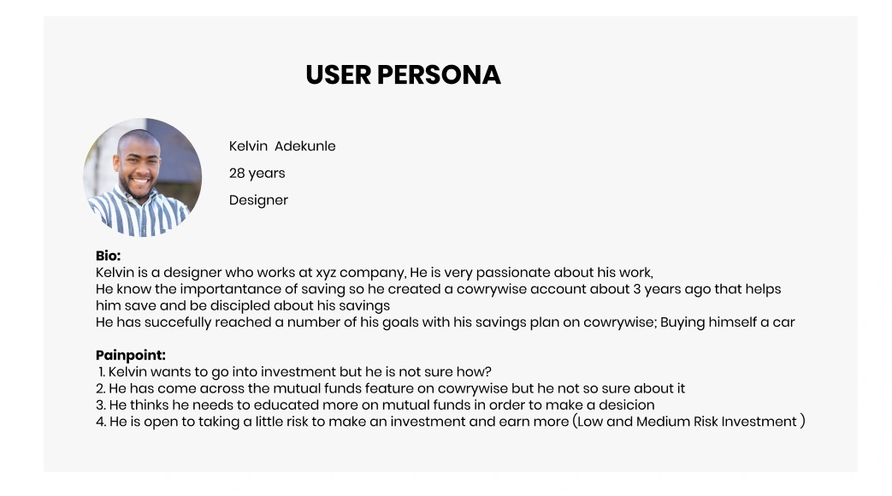The image size is (892, 496).
Task: Click 'Low and Medium Risk Investment' parenthetical
Action: click(689, 422)
